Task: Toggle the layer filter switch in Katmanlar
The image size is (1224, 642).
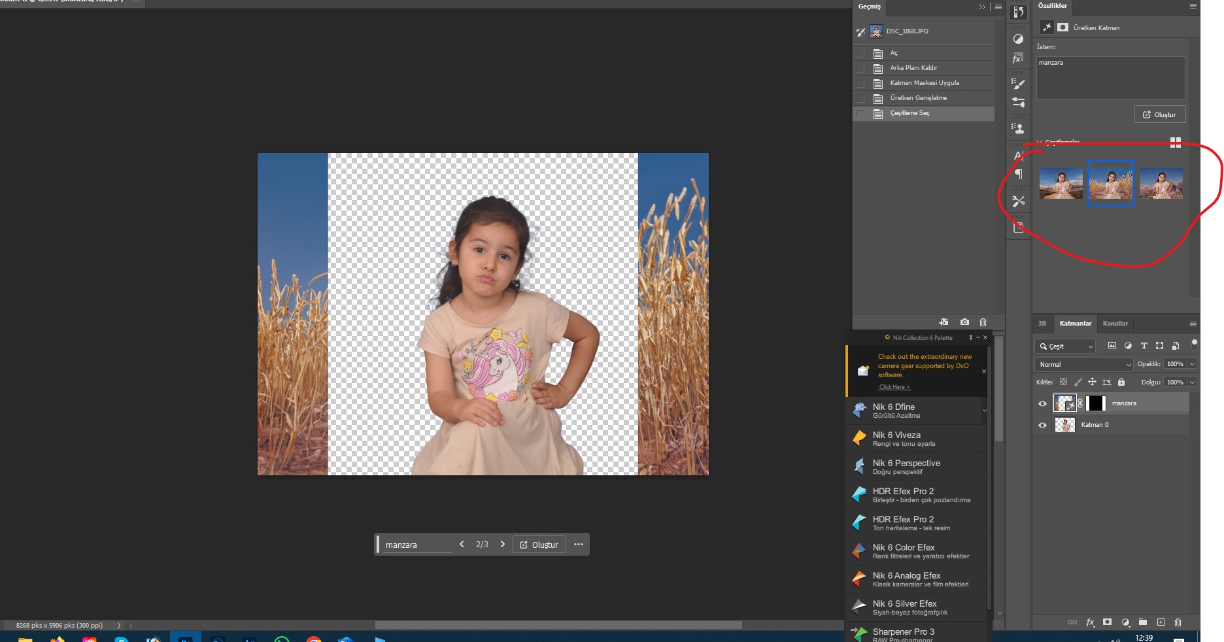Action: 1194,345
